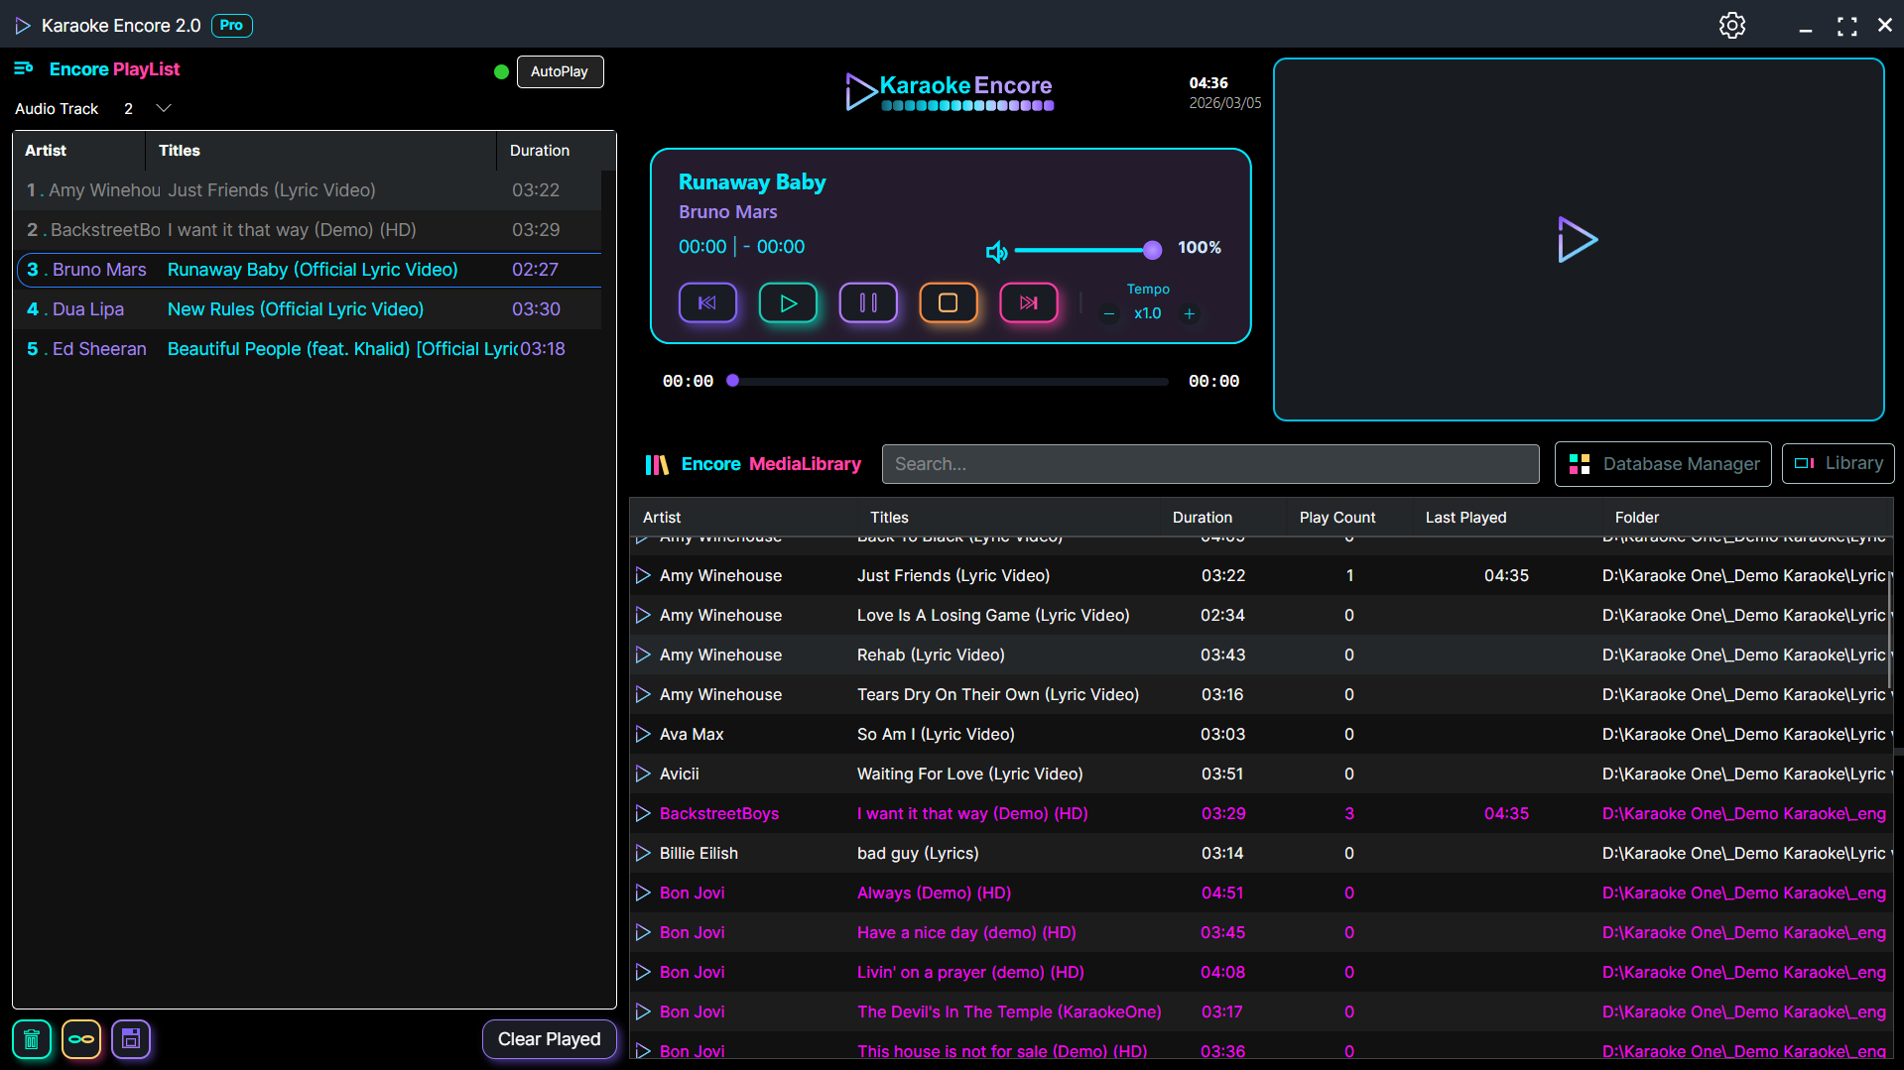This screenshot has width=1904, height=1070.
Task: Expand the Audio Track number selector
Action: click(162, 108)
